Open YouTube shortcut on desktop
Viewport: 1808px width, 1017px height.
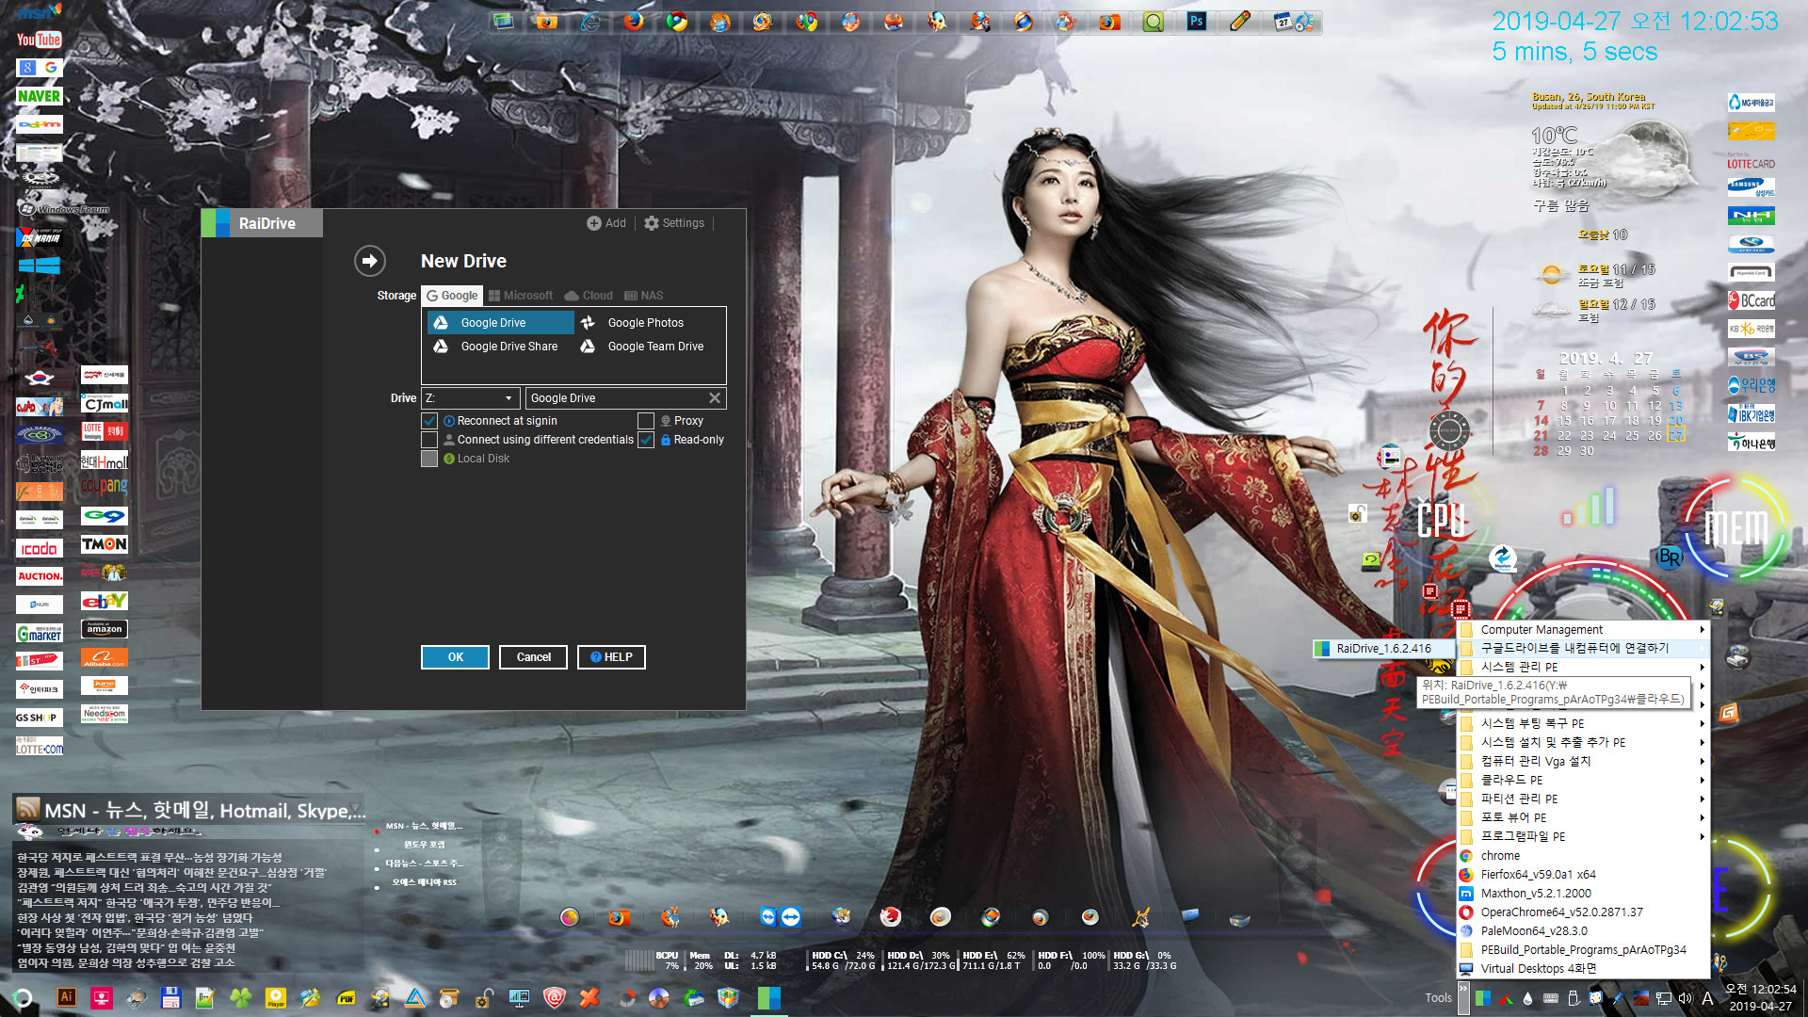click(39, 40)
